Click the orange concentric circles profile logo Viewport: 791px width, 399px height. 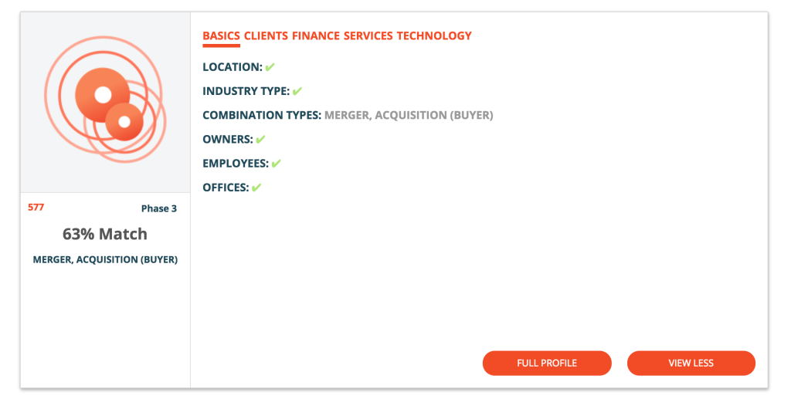point(105,99)
